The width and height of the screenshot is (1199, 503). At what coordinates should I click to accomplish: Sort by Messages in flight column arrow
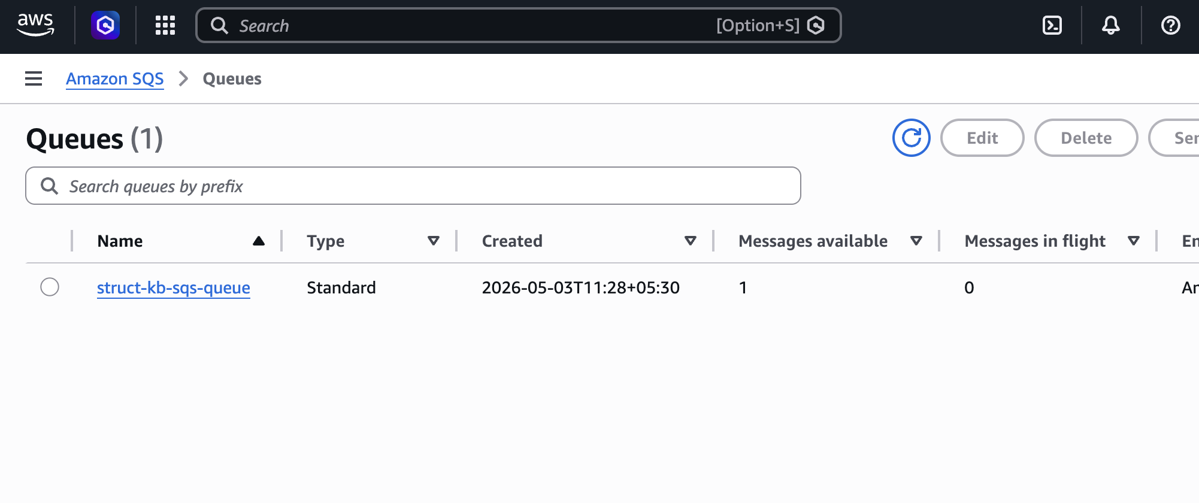click(x=1134, y=241)
